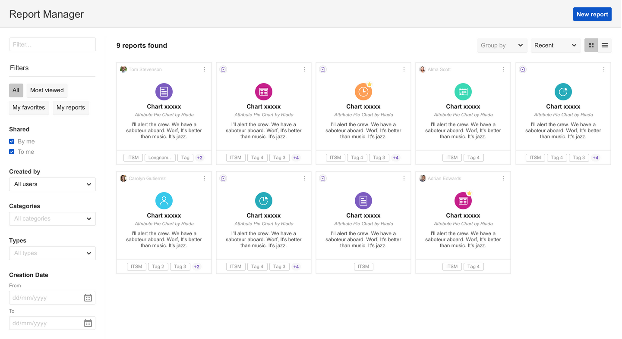Click the green abacus icon on Alma Scott's card

click(x=463, y=92)
